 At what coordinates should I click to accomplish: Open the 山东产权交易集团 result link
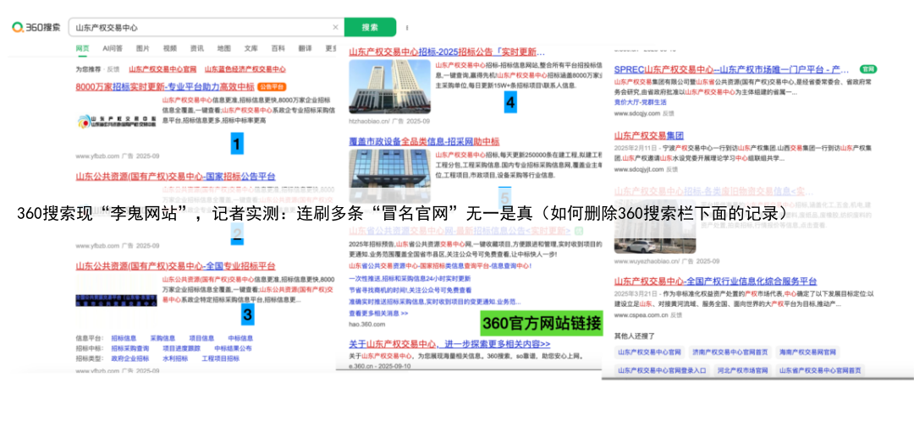[648, 134]
